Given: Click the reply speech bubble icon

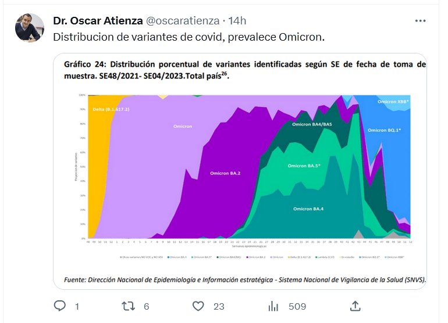Looking at the screenshot, I should tap(60, 306).
